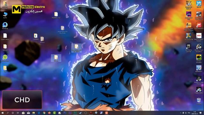Select the City Car Driving shortcut
The image size is (204, 115).
click(x=189, y=36)
